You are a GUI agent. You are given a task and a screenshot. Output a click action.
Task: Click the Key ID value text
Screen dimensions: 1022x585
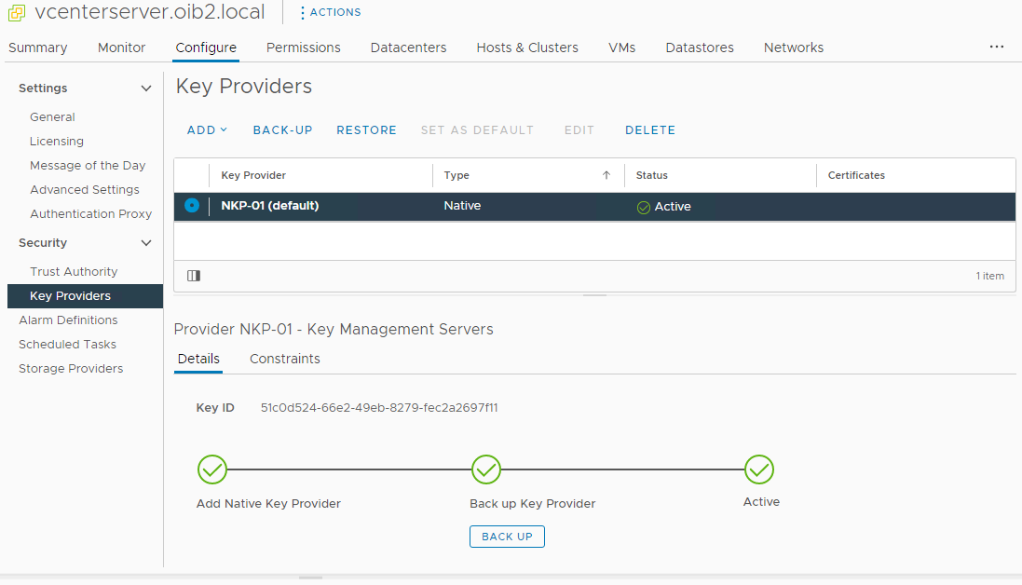pyautogui.click(x=379, y=408)
